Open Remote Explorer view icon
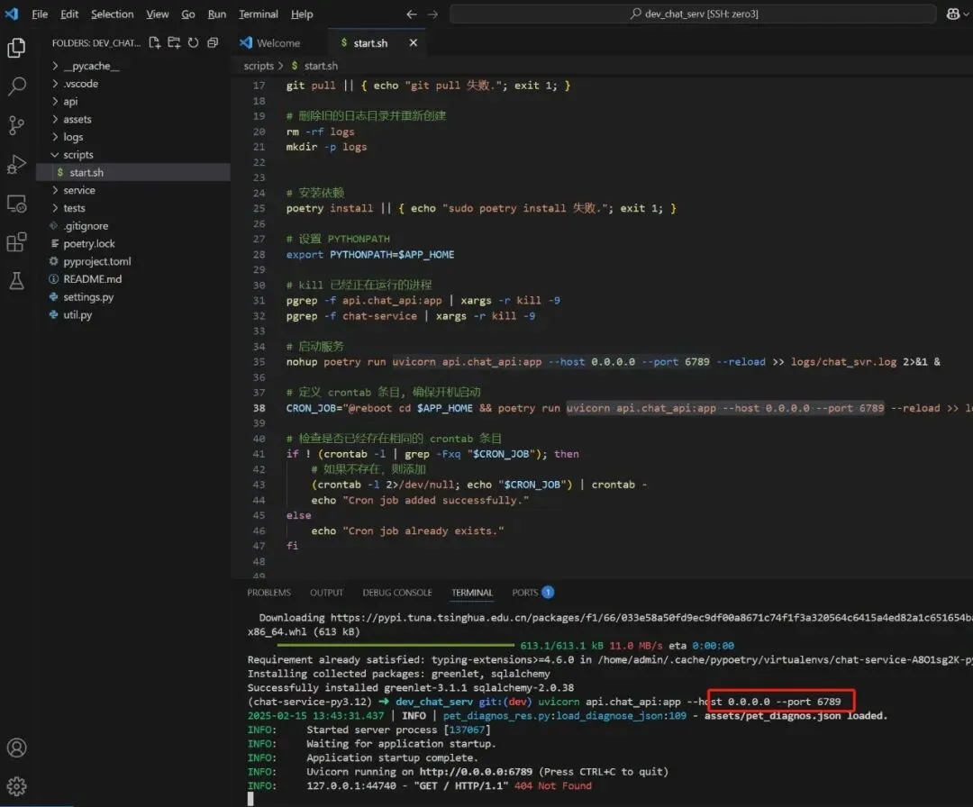The height and width of the screenshot is (807, 973). point(17,204)
